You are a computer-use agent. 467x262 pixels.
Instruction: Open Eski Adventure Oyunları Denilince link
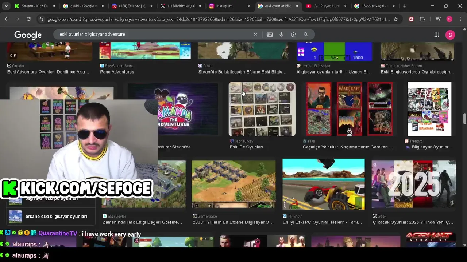click(x=49, y=72)
